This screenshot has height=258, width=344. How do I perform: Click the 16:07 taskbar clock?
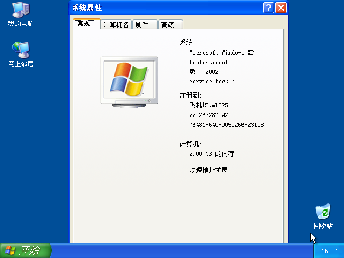[x=329, y=251]
